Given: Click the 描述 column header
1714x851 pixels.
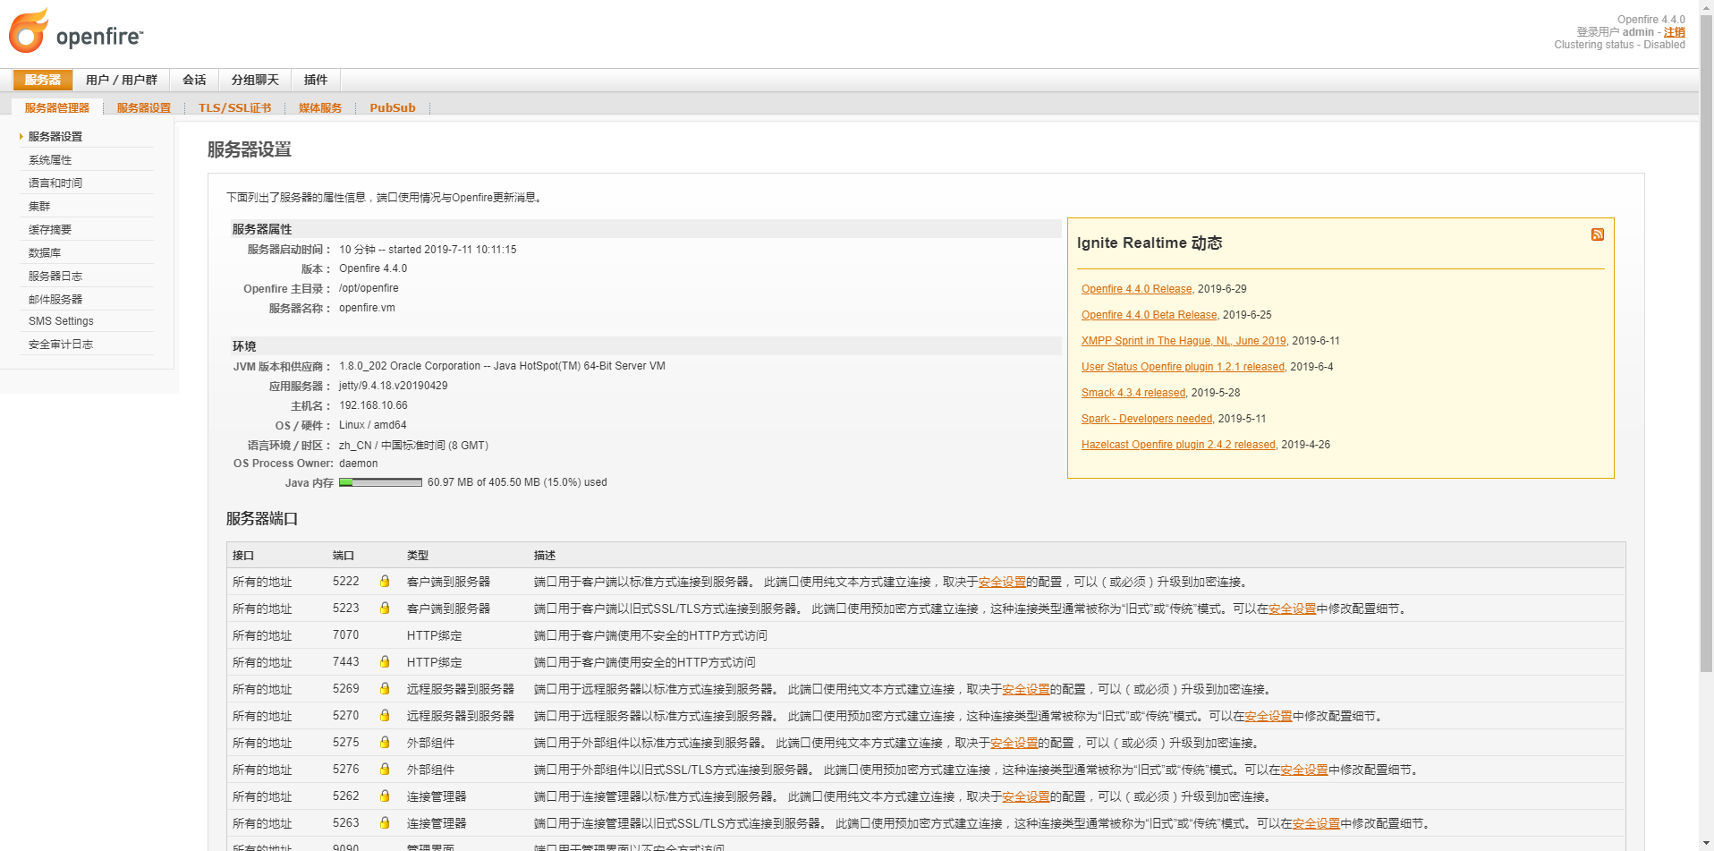Looking at the screenshot, I should pyautogui.click(x=545, y=556).
